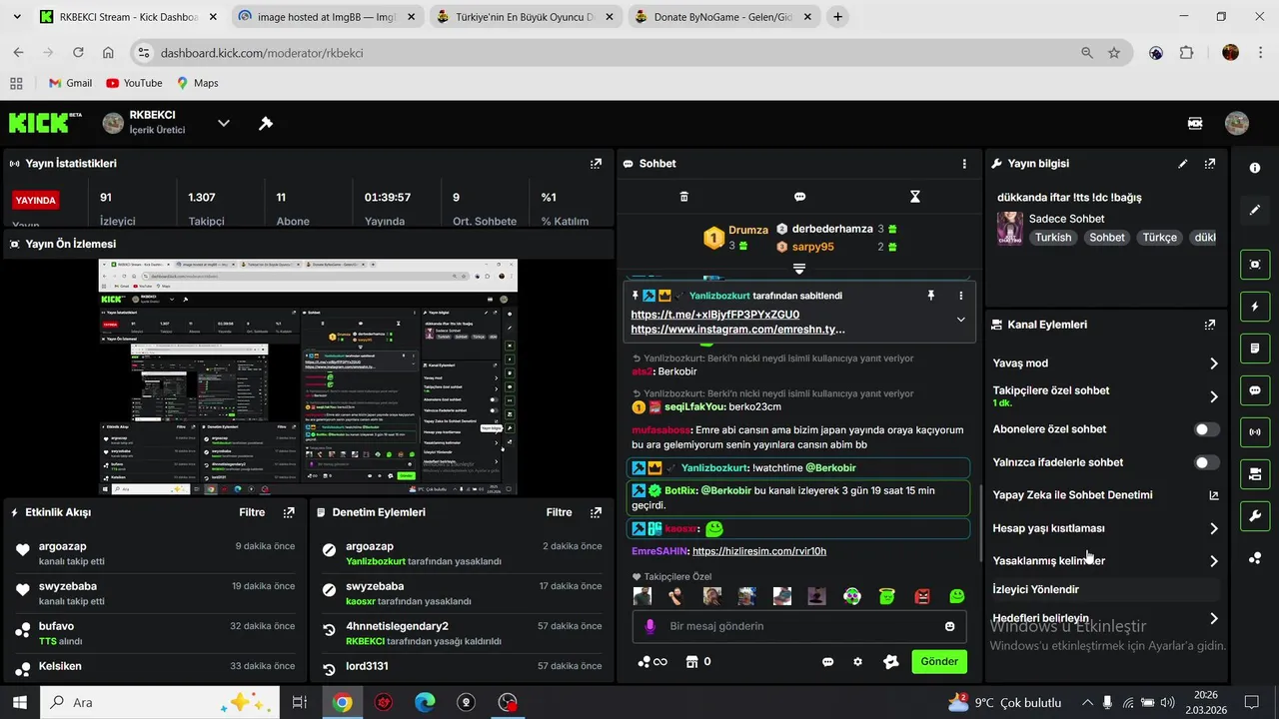The width and height of the screenshot is (1279, 719).
Task: Pop out the Etkinlik Akışı panel
Action: click(x=289, y=512)
